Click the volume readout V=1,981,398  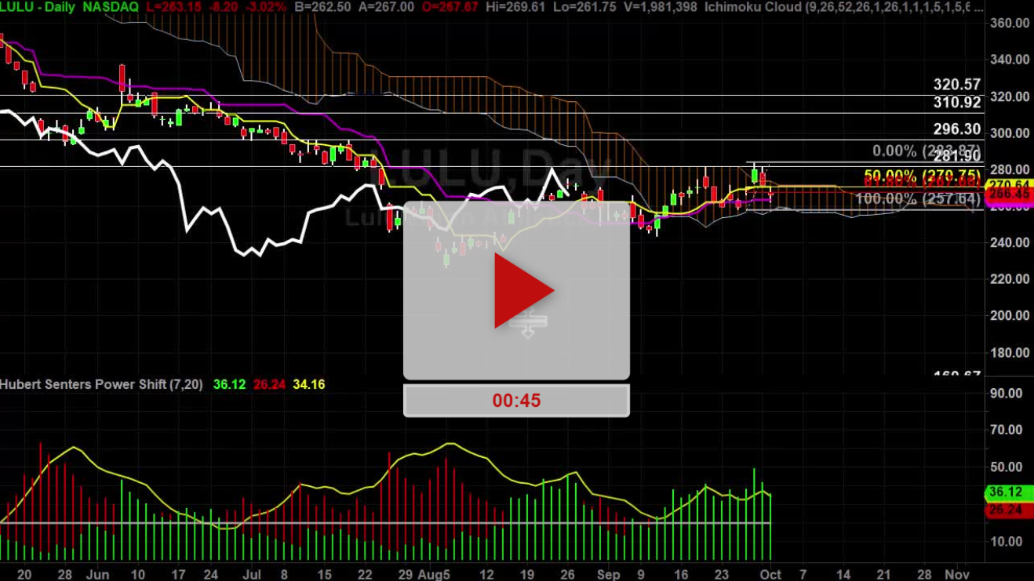659,7
